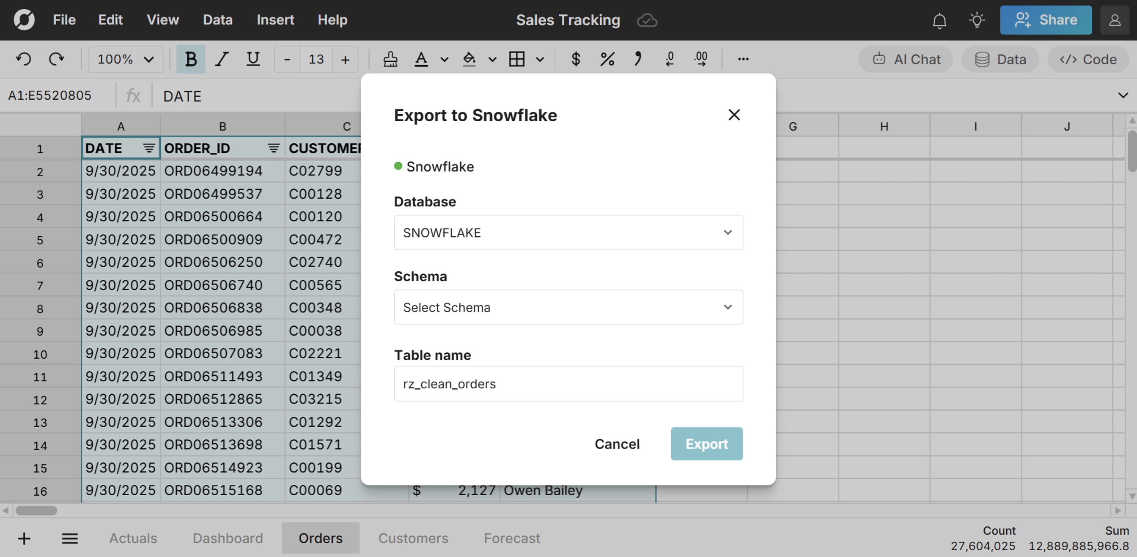The image size is (1137, 557).
Task: Click the Table name input field
Action: [568, 384]
